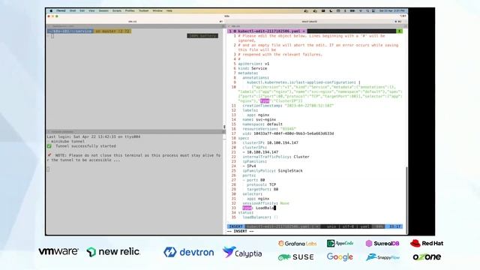Open the iTerm2 application menu
The width and height of the screenshot is (480, 270).
61,10
